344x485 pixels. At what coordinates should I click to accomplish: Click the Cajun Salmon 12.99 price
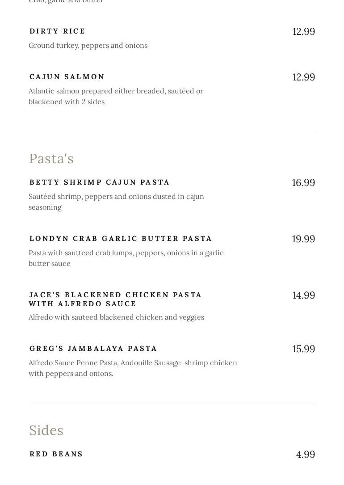point(303,77)
